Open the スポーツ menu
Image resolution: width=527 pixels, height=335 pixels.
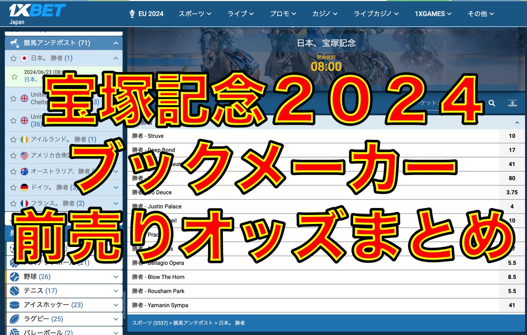pos(195,14)
